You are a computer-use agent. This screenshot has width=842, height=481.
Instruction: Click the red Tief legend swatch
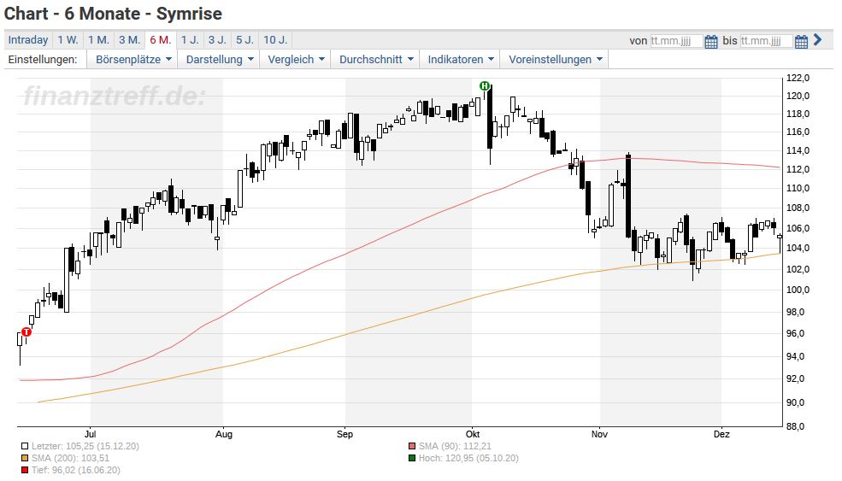point(25,471)
